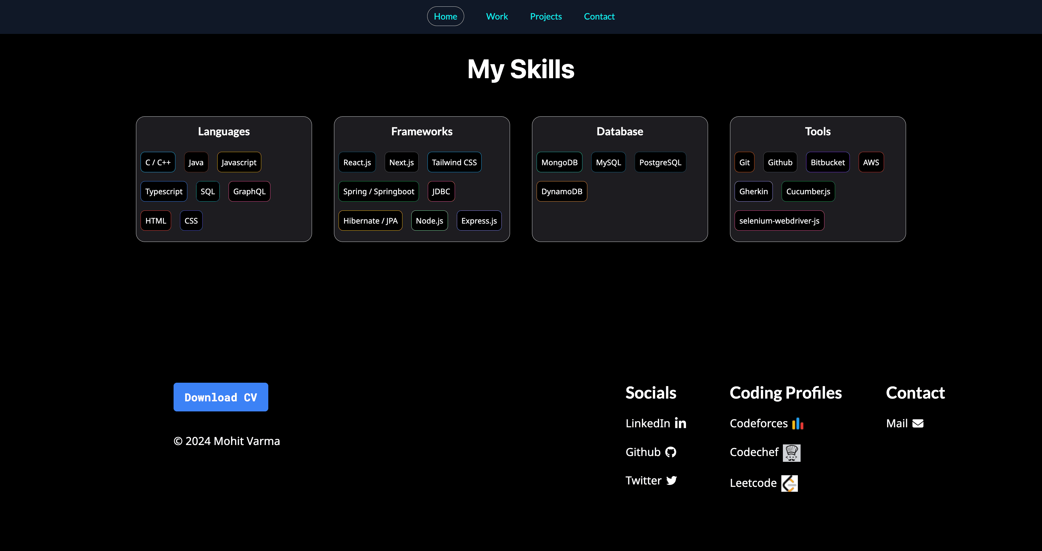Open the LinkedIn social link
Image resolution: width=1042 pixels, height=551 pixels.
point(656,423)
